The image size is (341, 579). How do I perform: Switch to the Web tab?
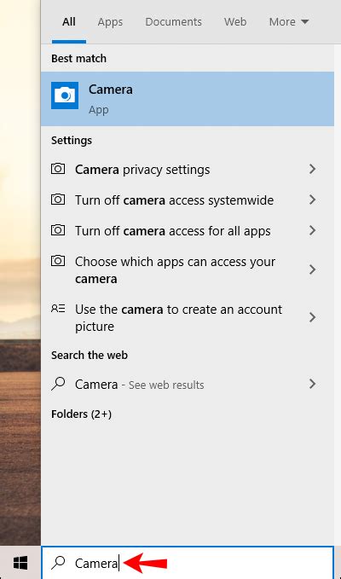tap(235, 22)
